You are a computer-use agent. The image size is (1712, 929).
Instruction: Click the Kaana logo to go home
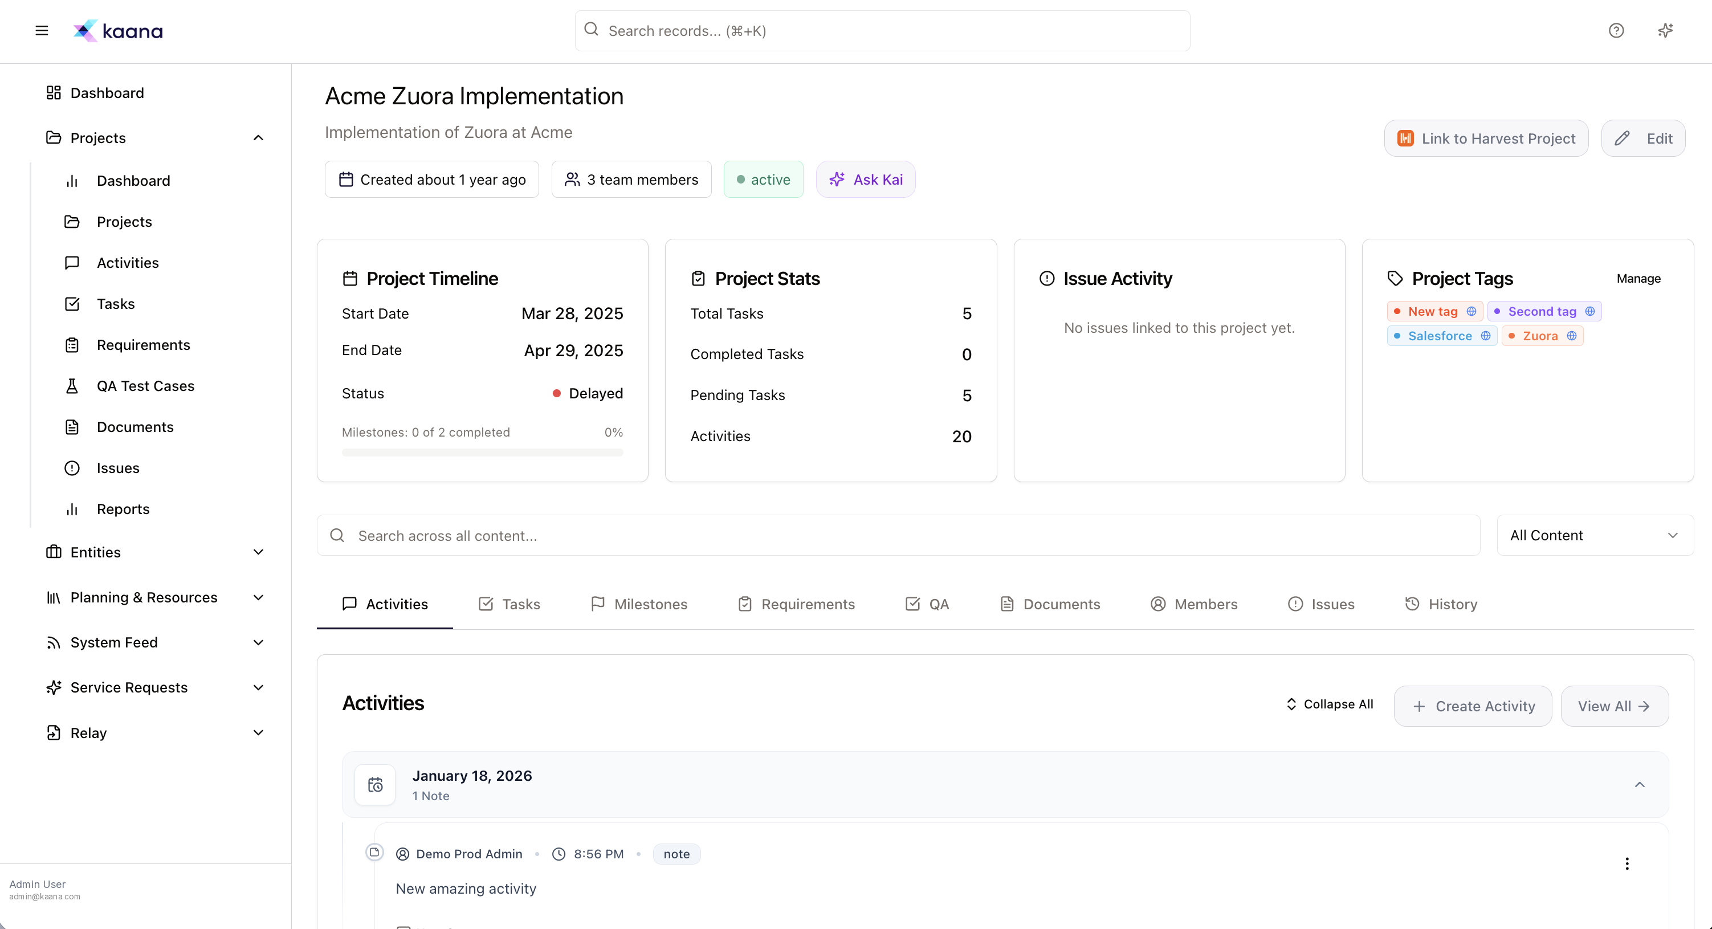click(x=117, y=31)
